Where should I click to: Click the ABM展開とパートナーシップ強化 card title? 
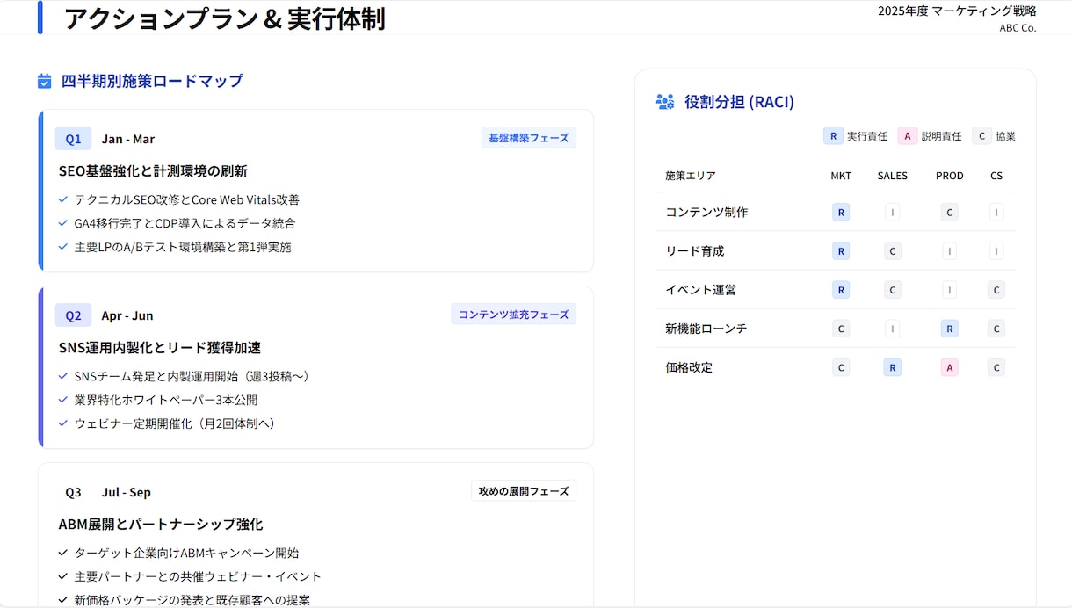click(x=160, y=524)
